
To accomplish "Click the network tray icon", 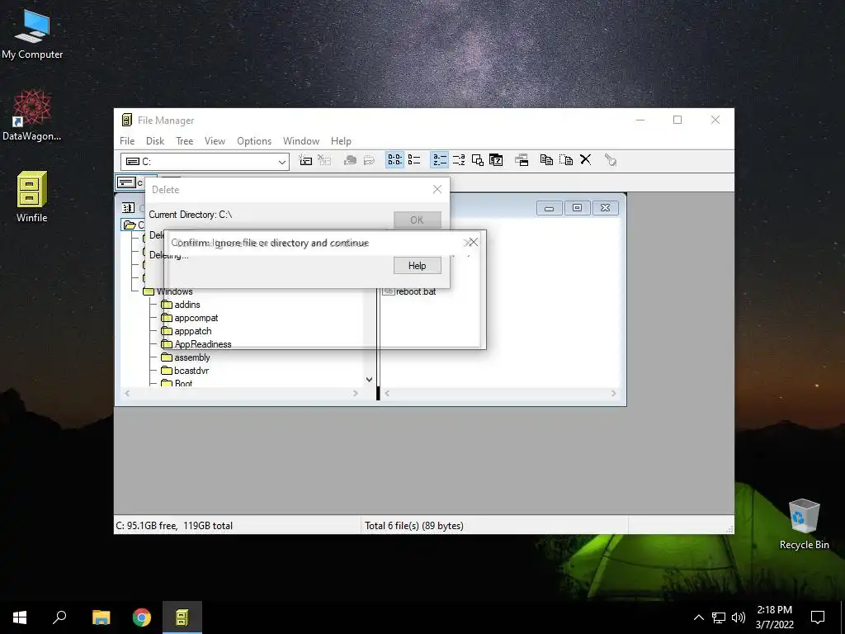I will (719, 617).
